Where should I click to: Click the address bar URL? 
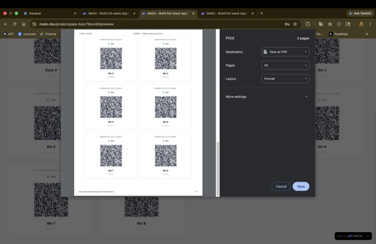(76, 24)
